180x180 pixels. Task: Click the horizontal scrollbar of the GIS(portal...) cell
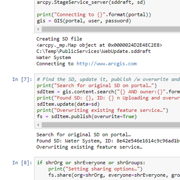[x=111, y=29]
